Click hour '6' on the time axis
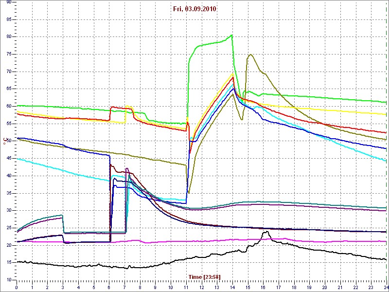The width and height of the screenshot is (389, 292). click(109, 287)
